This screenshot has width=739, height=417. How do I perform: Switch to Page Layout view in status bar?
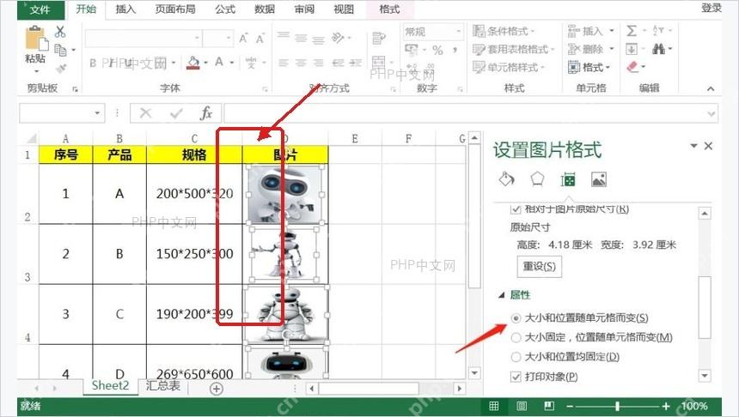pos(522,406)
